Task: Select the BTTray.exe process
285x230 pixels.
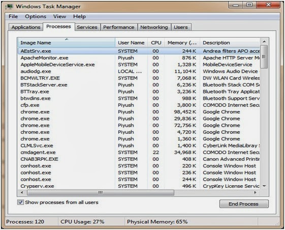Action: (139, 92)
